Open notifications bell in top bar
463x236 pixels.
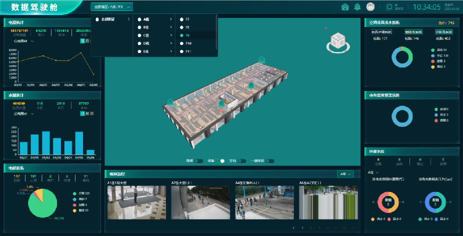[x=357, y=7]
